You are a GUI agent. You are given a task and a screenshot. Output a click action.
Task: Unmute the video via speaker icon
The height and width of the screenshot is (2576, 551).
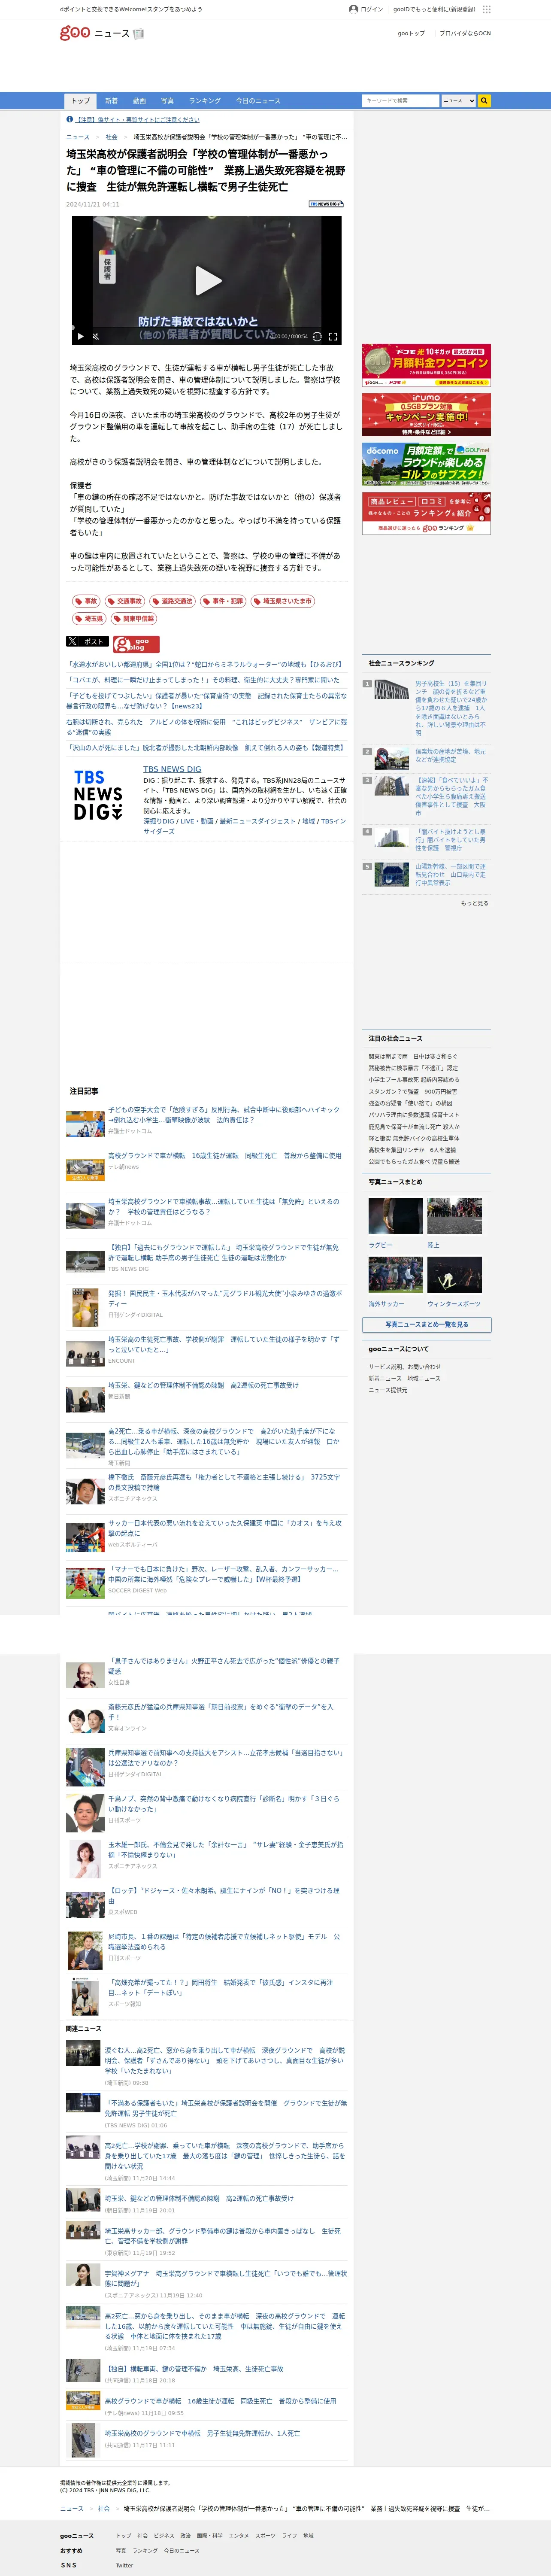pyautogui.click(x=96, y=336)
